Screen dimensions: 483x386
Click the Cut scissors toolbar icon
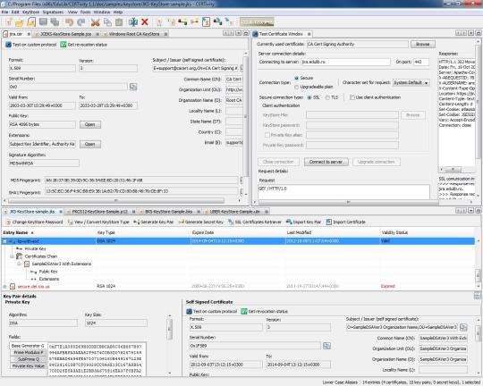pos(96,22)
